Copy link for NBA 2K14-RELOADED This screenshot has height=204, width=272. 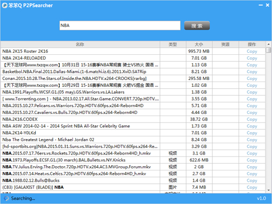point(252,58)
